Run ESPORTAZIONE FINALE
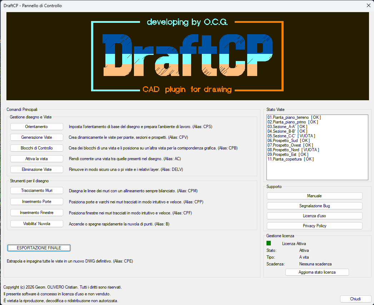374x305 pixels. coord(39,248)
